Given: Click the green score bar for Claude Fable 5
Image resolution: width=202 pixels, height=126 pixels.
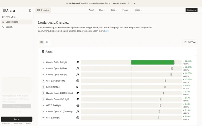Looking at the screenshot, I should point(153,62).
